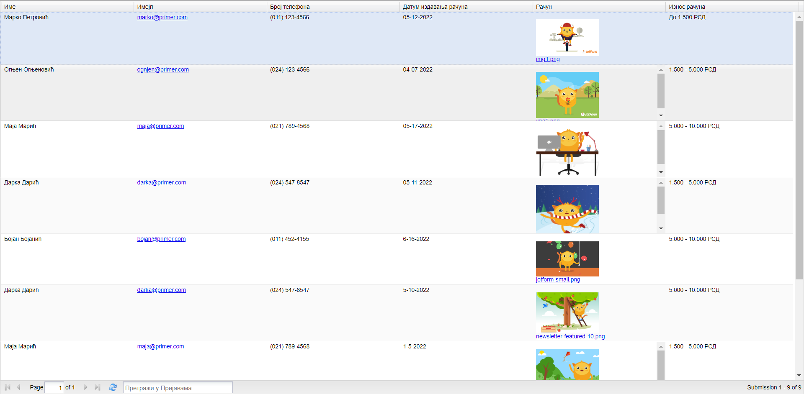
Task: Open the img1.png file link
Action: pyautogui.click(x=548, y=59)
